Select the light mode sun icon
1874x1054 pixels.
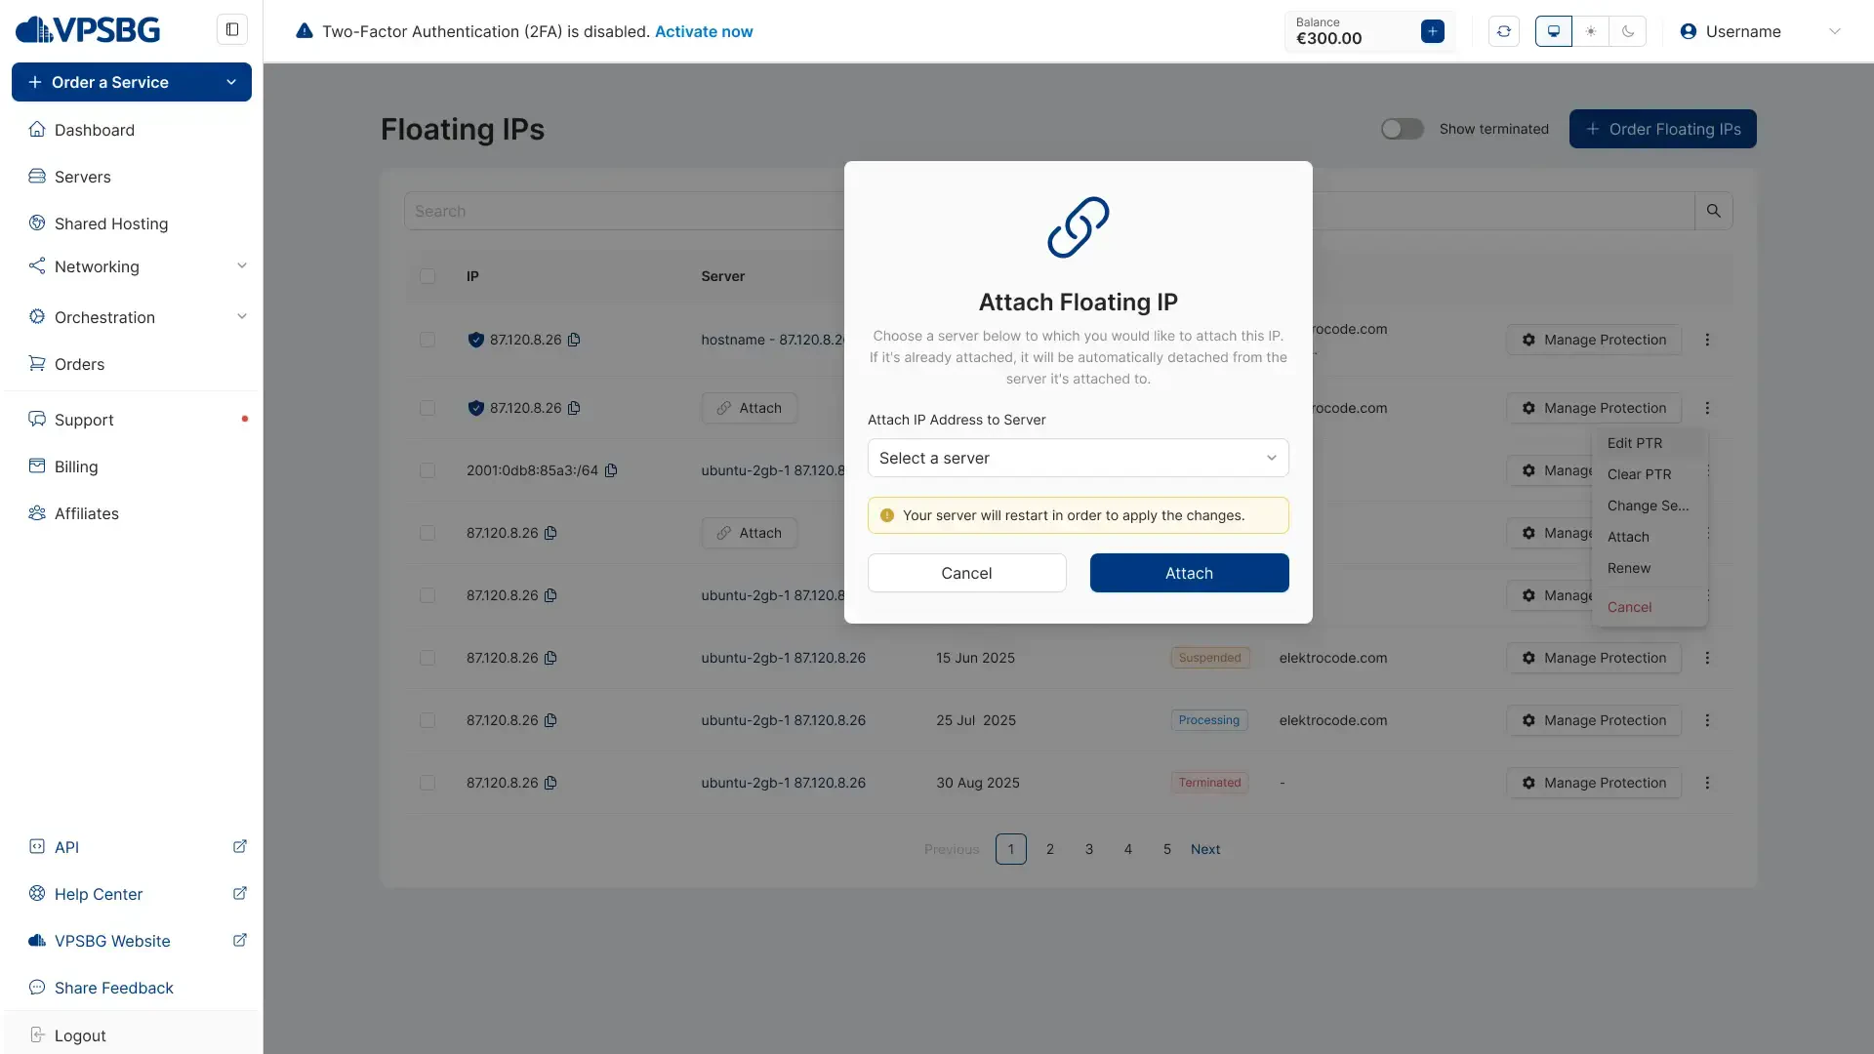tap(1590, 31)
